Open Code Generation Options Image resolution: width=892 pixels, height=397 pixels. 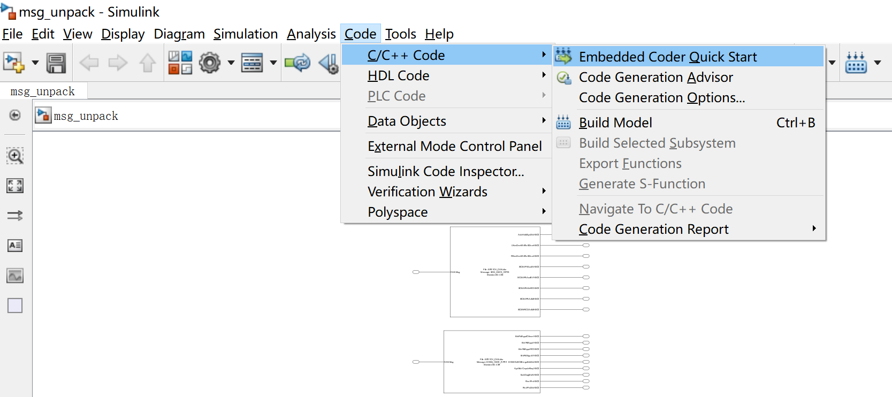[689, 97]
